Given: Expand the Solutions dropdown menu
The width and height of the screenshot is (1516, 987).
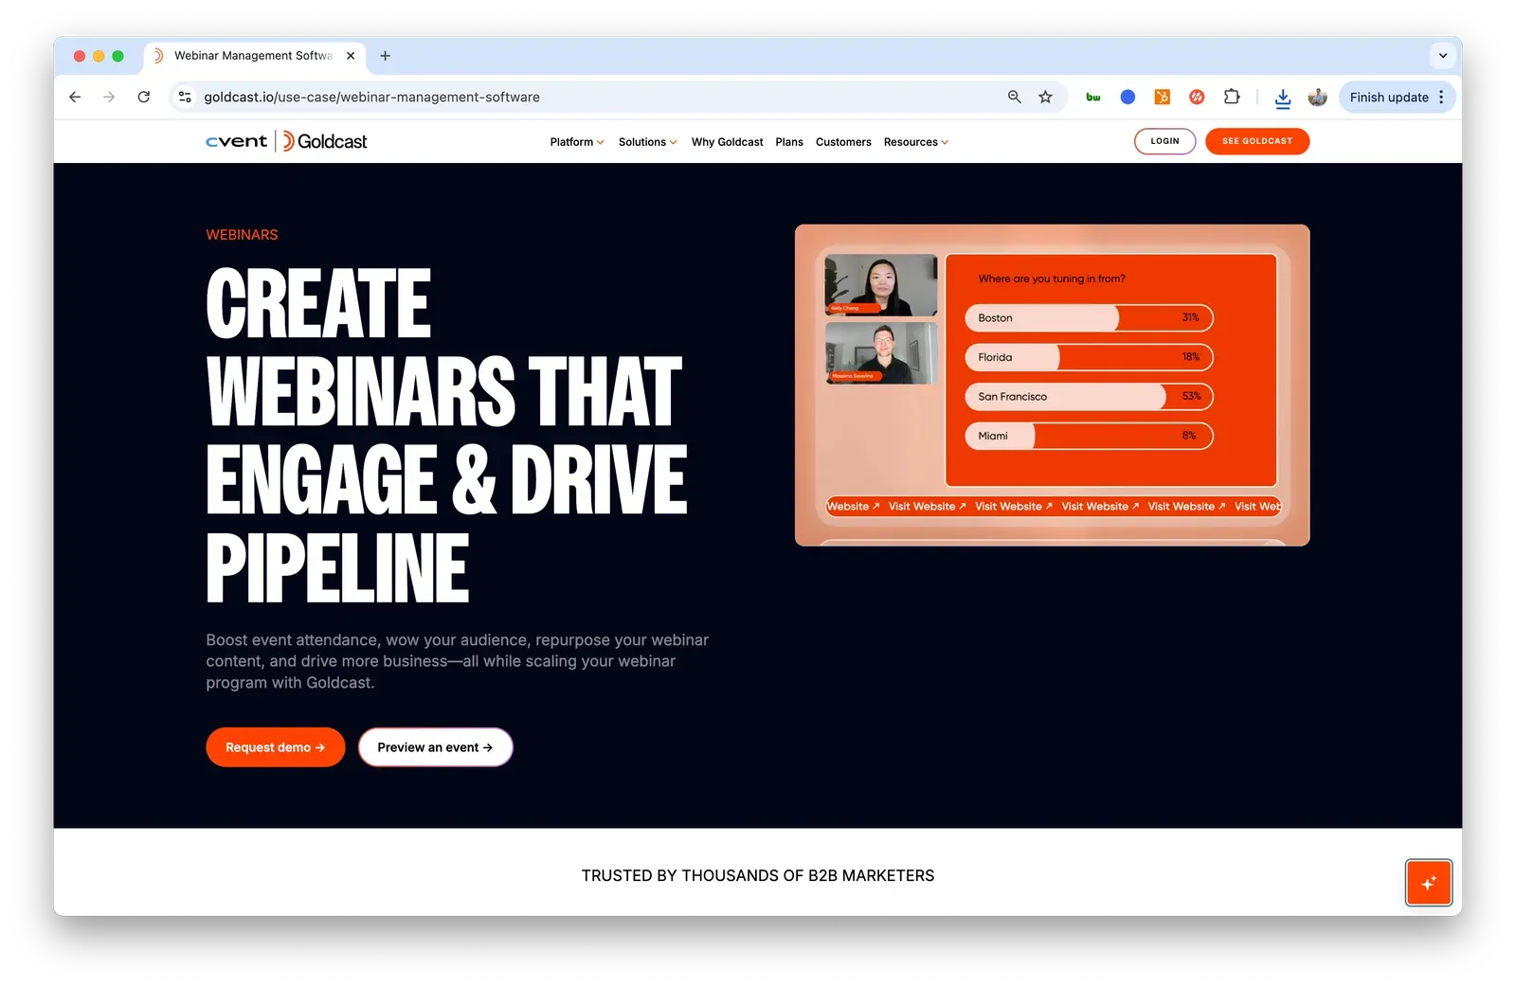Looking at the screenshot, I should coord(647,142).
